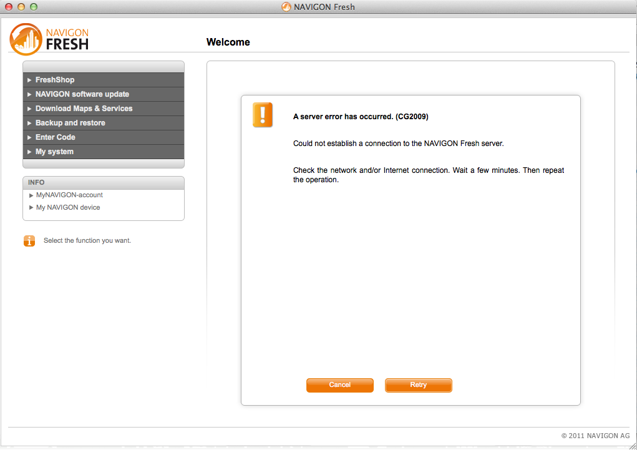637x450 pixels.
Task: Go to Backup and restore
Action: click(104, 123)
